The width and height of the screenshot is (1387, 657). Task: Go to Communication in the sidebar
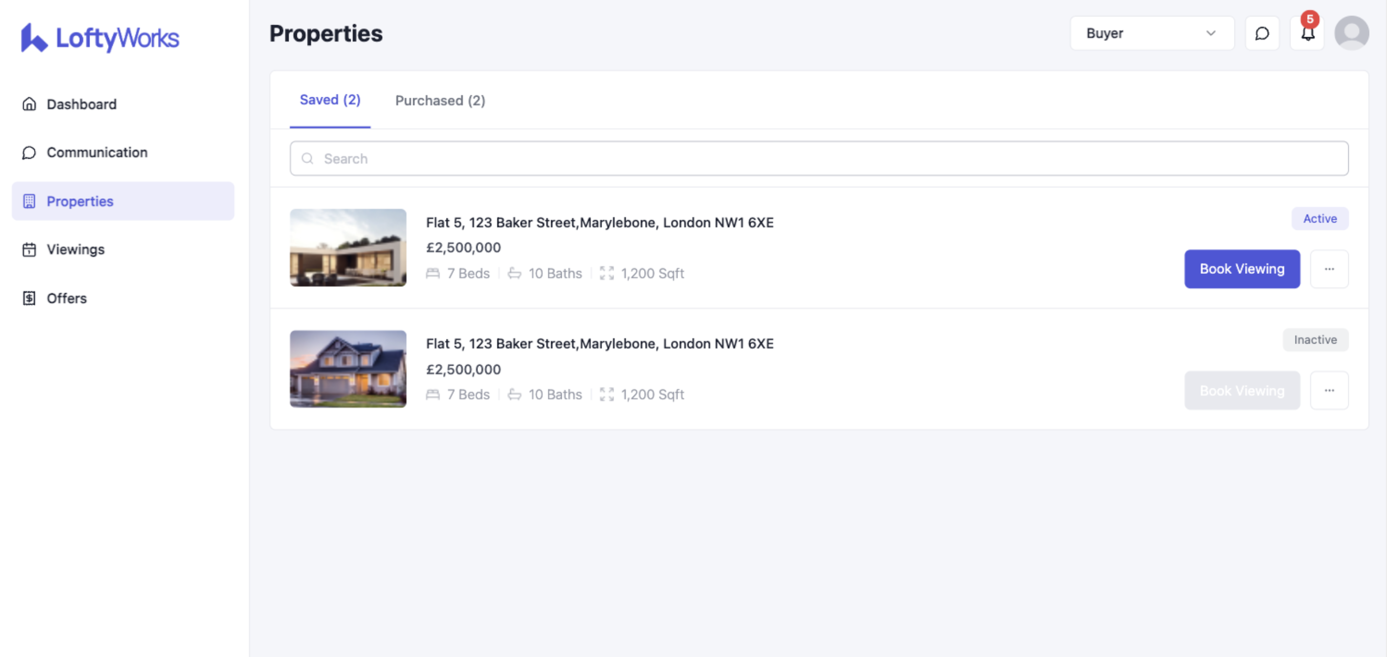[97, 152]
